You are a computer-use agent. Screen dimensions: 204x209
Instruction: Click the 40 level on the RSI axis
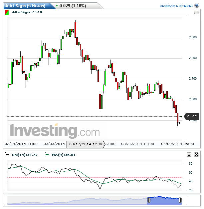pos(191,181)
